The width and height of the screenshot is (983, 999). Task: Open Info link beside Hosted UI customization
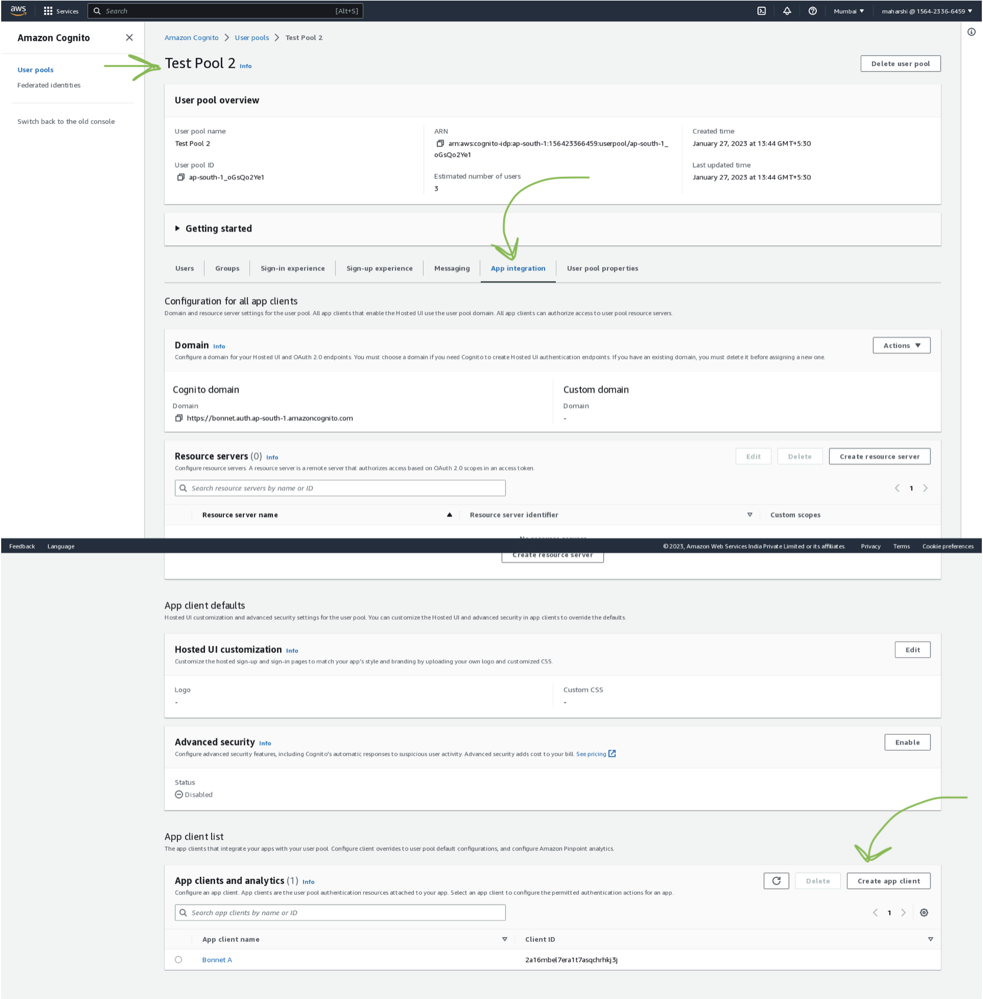pos(292,650)
